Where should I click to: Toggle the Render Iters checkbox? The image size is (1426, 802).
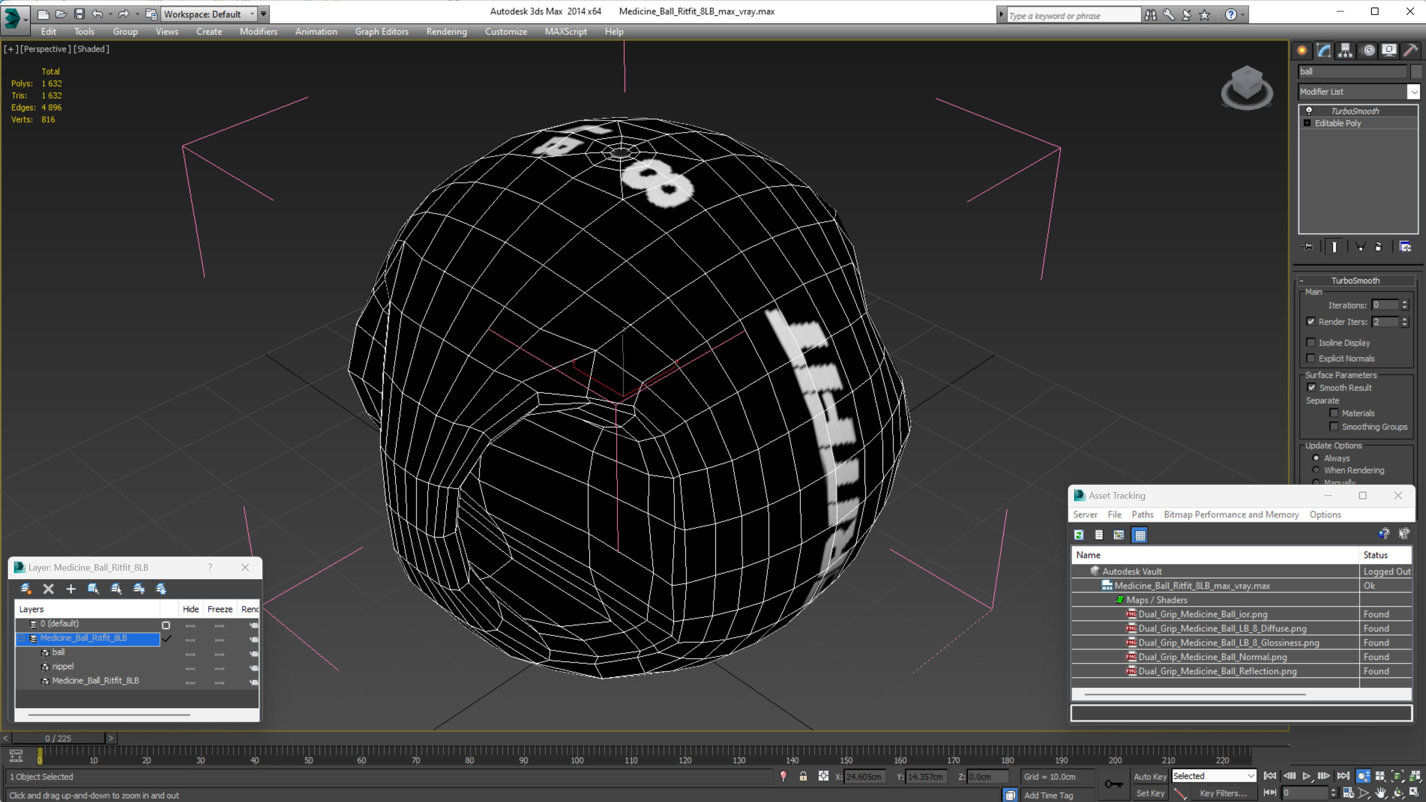point(1311,321)
